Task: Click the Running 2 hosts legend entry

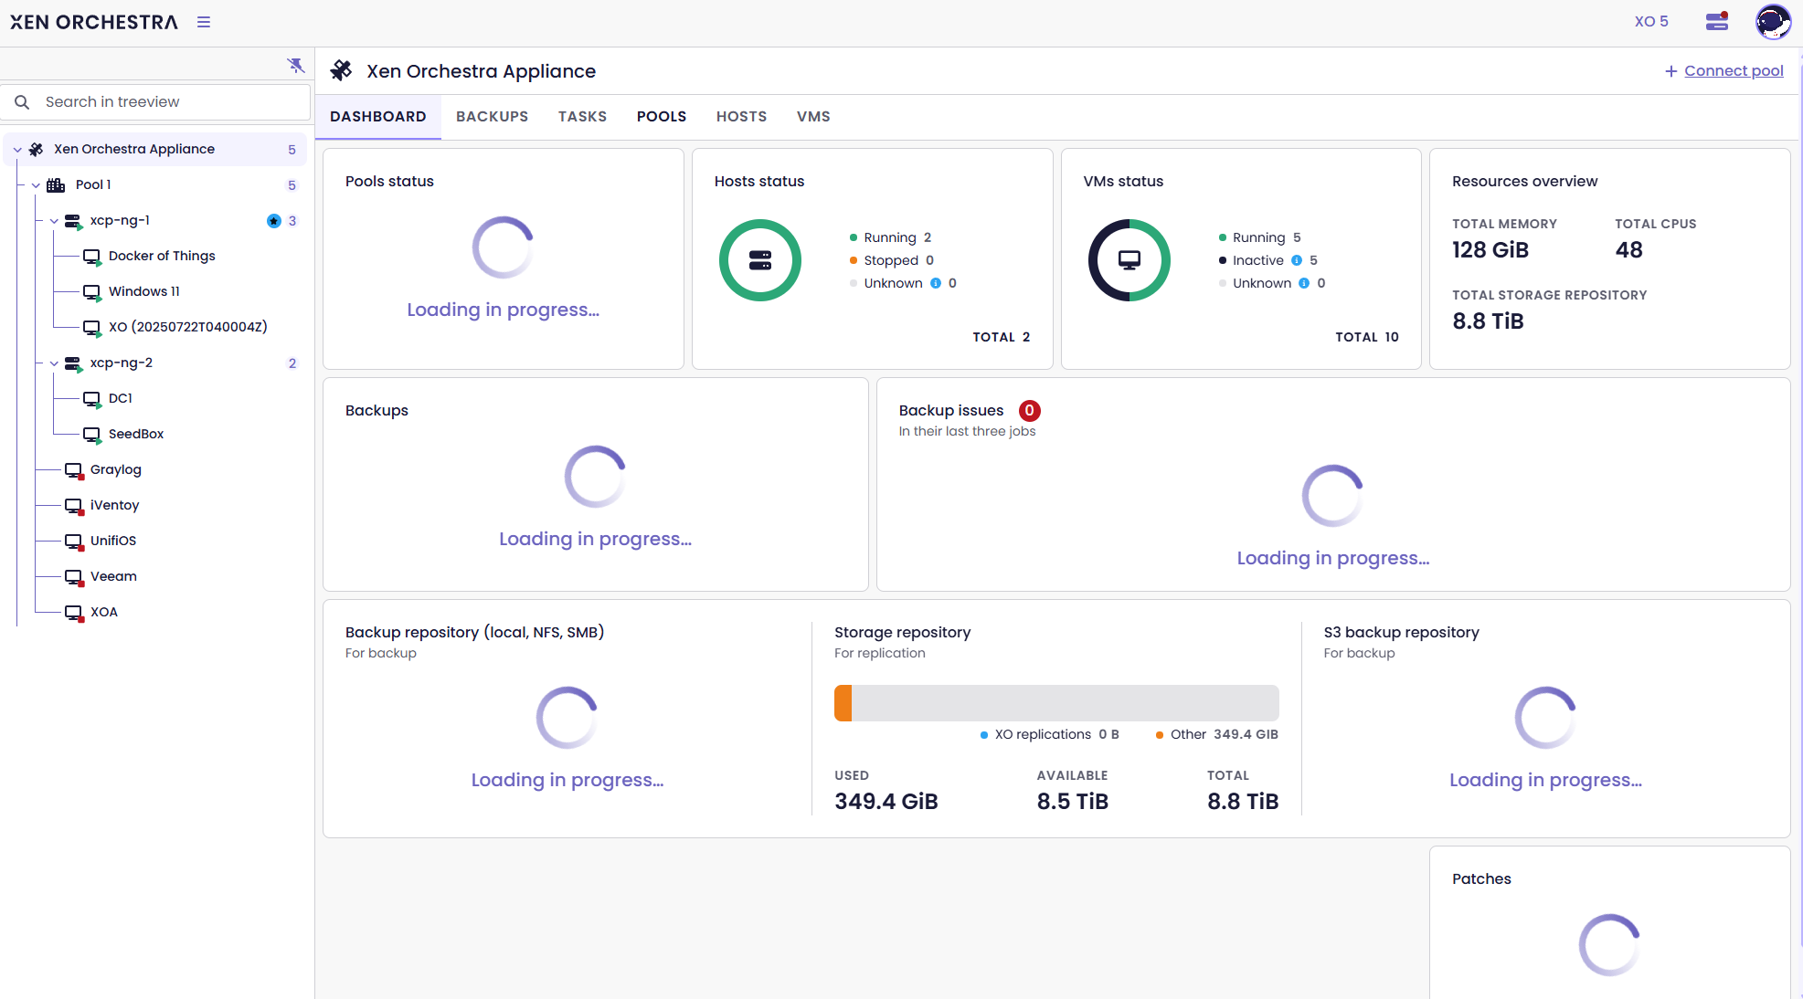Action: tap(891, 237)
